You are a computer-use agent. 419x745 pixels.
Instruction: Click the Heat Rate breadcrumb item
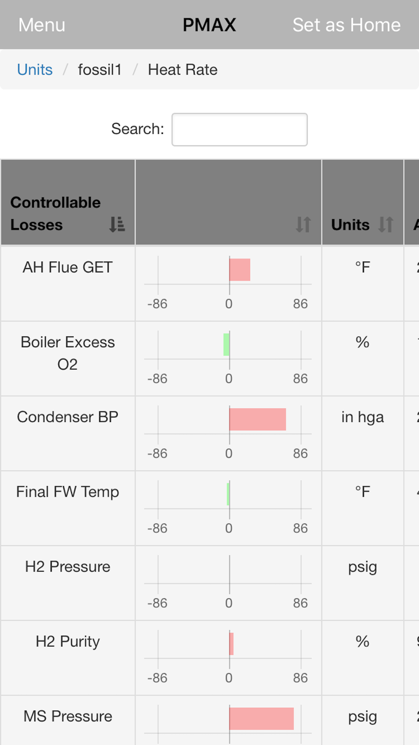[183, 70]
